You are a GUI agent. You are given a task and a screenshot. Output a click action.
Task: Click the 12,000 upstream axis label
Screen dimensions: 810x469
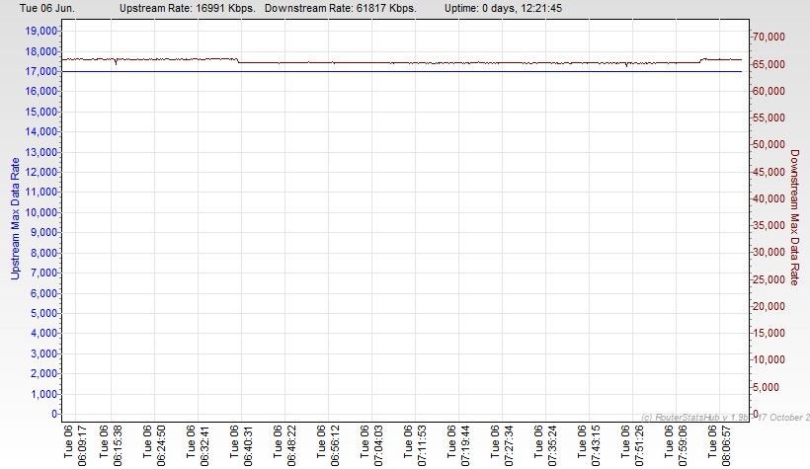[x=40, y=172]
